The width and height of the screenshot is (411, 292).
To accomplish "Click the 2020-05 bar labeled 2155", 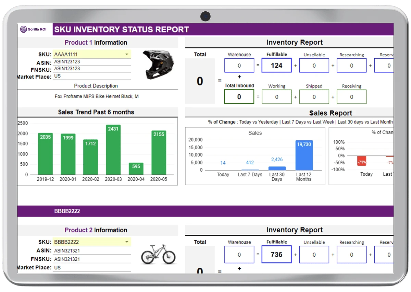I will tap(159, 152).
